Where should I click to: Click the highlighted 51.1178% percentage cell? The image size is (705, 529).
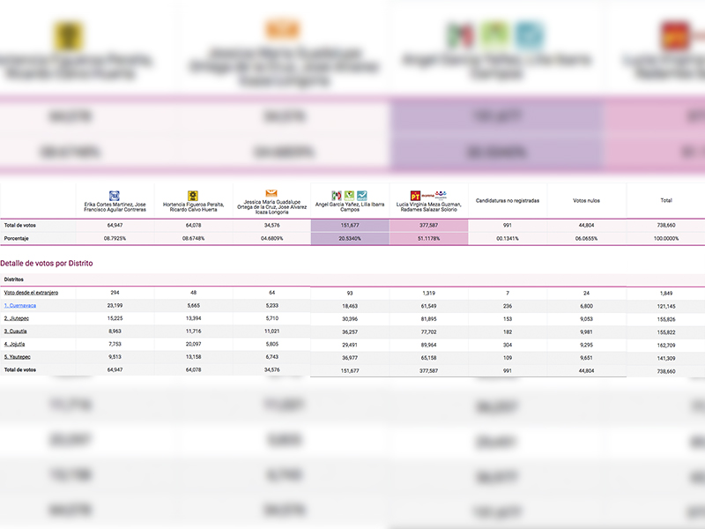pyautogui.click(x=428, y=238)
